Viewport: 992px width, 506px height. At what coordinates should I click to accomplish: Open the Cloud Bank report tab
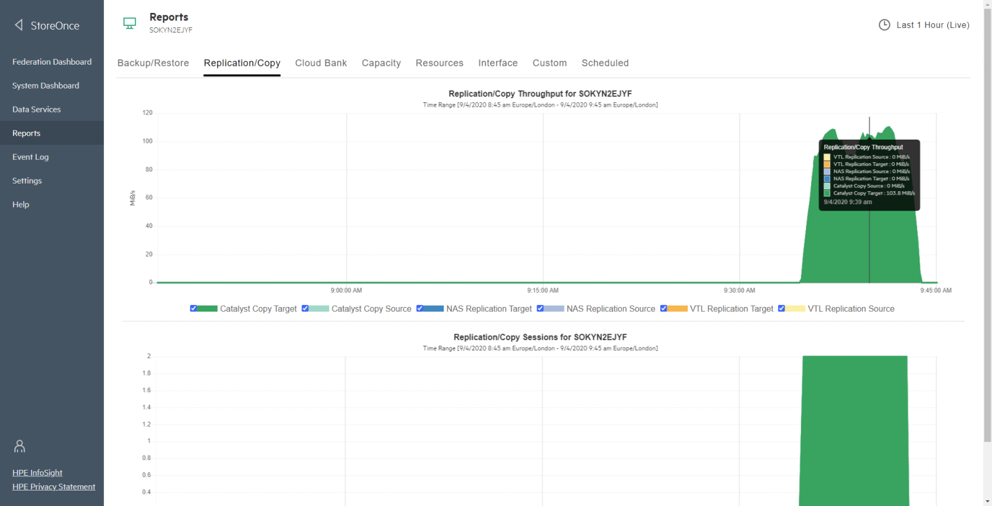321,63
